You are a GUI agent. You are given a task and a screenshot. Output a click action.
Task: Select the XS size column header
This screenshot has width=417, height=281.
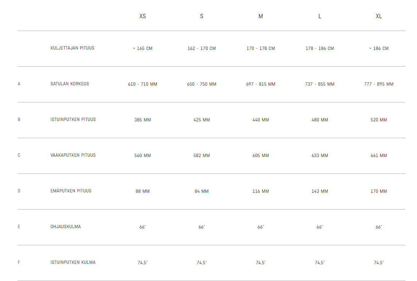143,16
